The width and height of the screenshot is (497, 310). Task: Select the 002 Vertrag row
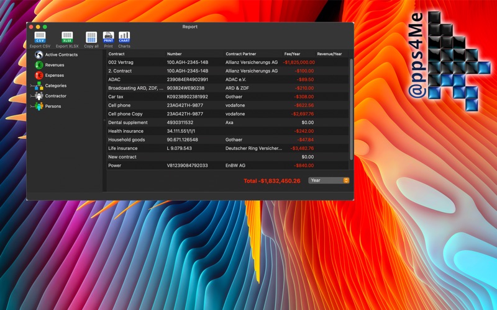227,63
